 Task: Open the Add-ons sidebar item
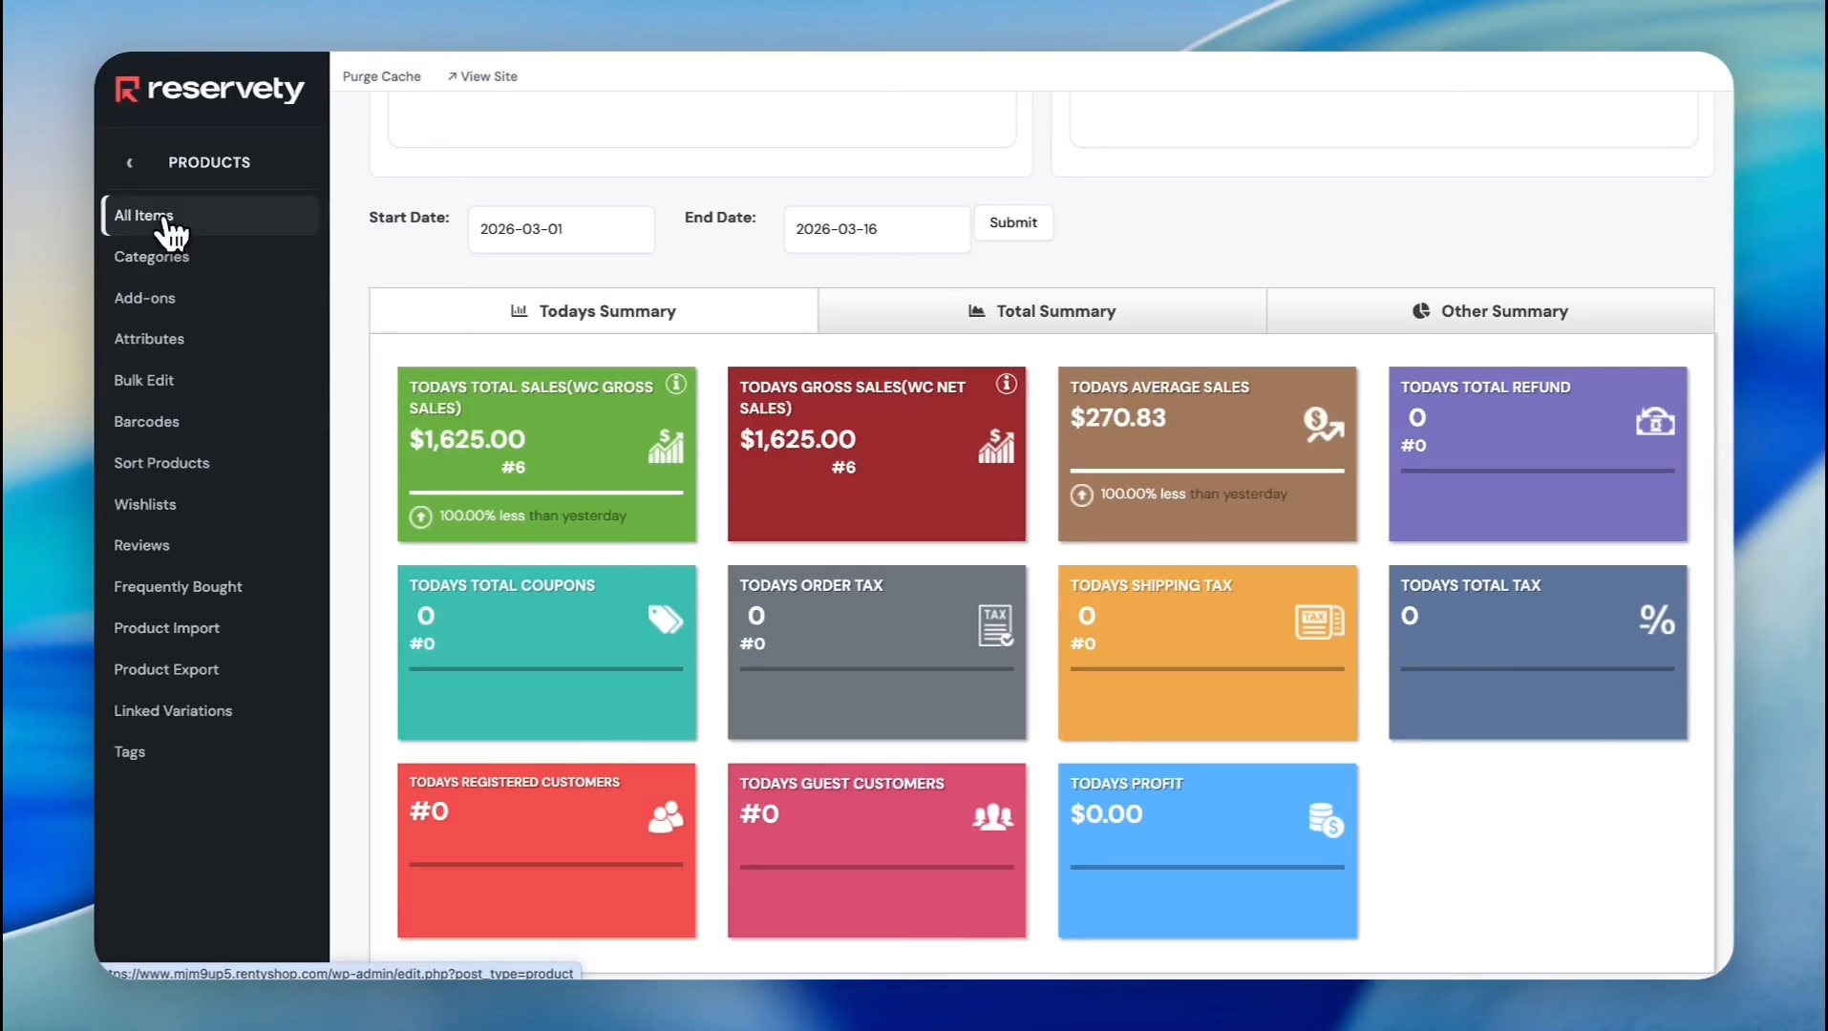144,298
